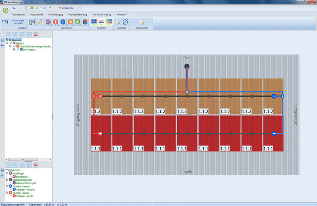This screenshot has height=206, width=317.
Task: Insert blue T-Stecker negativ node
Action: (63, 22)
